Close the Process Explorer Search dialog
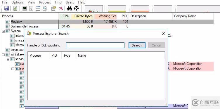The image size is (220, 109). pos(163,33)
